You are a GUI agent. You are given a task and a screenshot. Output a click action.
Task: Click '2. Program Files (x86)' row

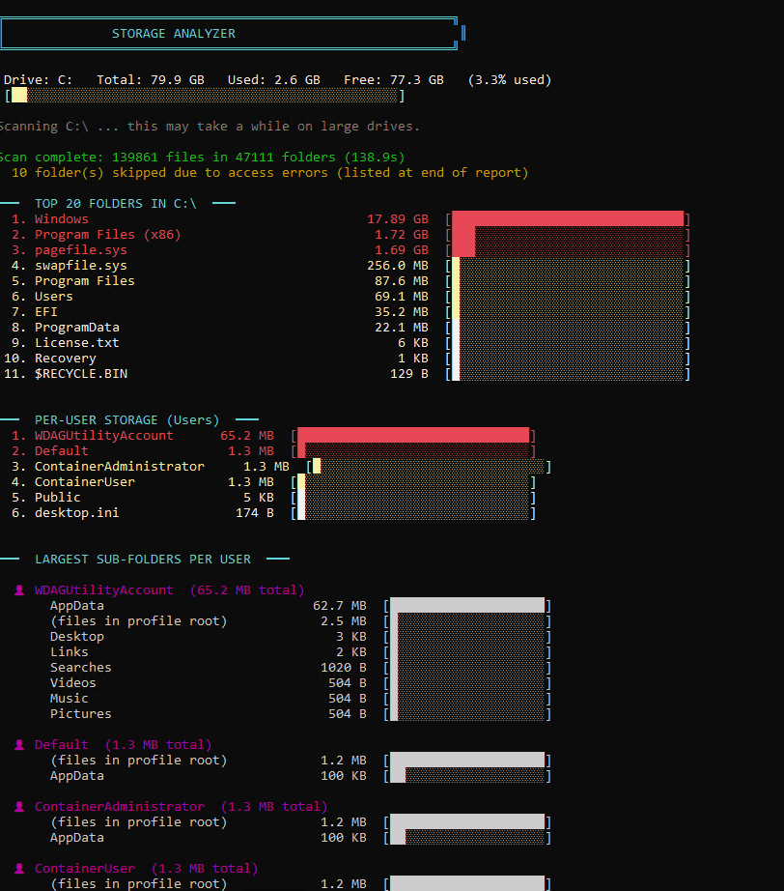coord(347,234)
